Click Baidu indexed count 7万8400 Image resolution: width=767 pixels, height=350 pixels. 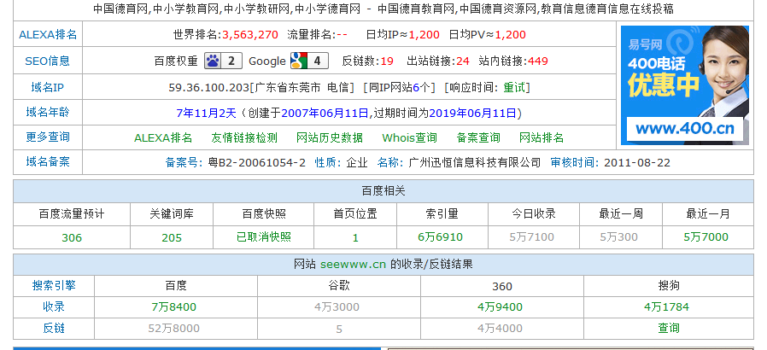pos(174,307)
